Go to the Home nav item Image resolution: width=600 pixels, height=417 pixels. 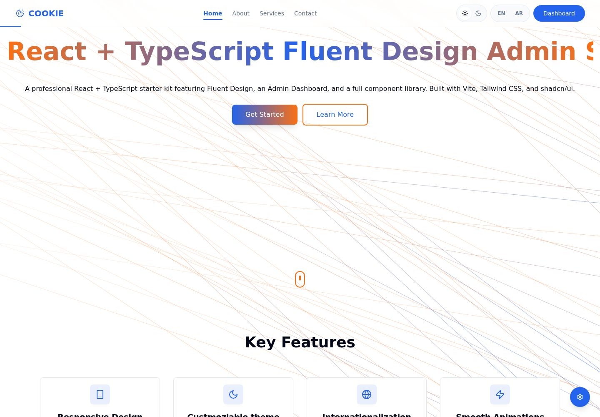(212, 13)
